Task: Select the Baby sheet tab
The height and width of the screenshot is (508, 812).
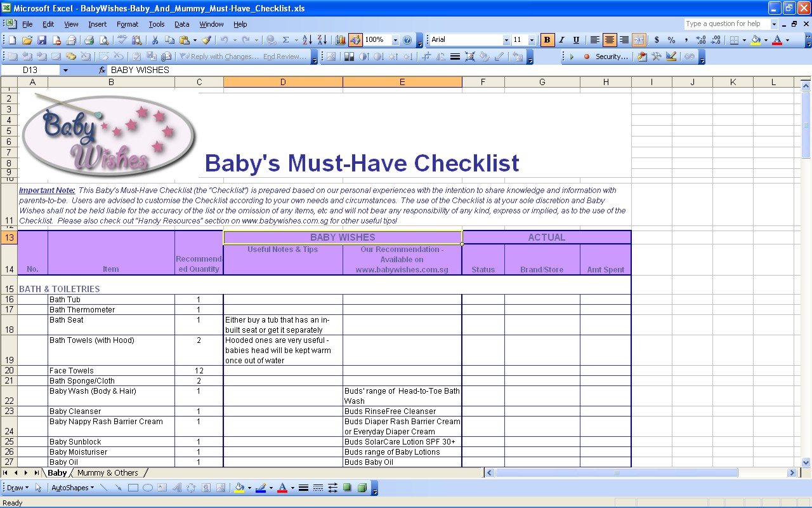Action: click(57, 473)
